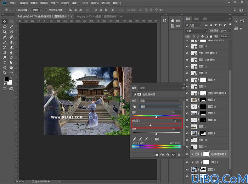248x184 pixels.
Task: Open the 窗口(W) menu
Action: pyautogui.click(x=106, y=3)
